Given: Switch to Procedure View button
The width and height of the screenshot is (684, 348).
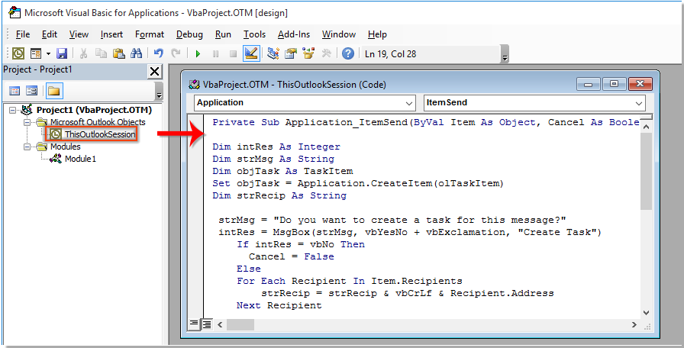Looking at the screenshot, I should [x=193, y=324].
